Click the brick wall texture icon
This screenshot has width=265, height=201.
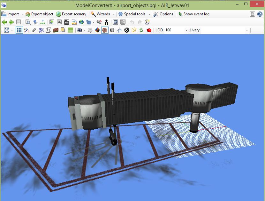pyautogui.click(x=56, y=30)
